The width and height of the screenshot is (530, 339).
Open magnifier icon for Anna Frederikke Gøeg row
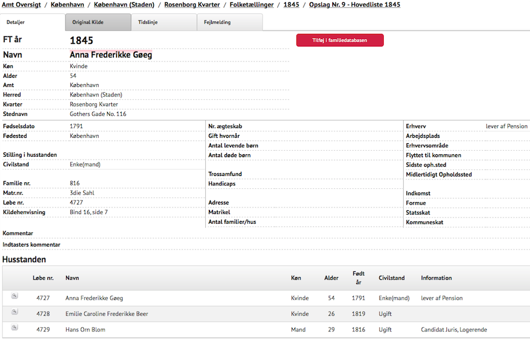click(15, 296)
